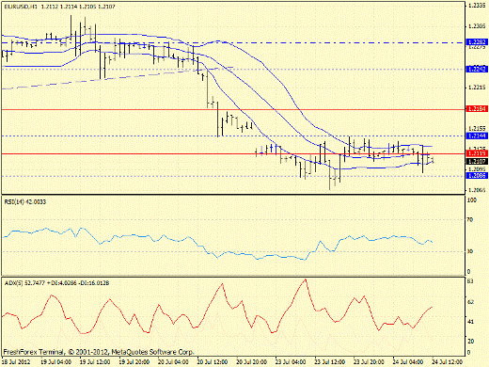The width and height of the screenshot is (489, 367).
Task: Click the 18 Jul 2012 date label
Action: pos(16,362)
